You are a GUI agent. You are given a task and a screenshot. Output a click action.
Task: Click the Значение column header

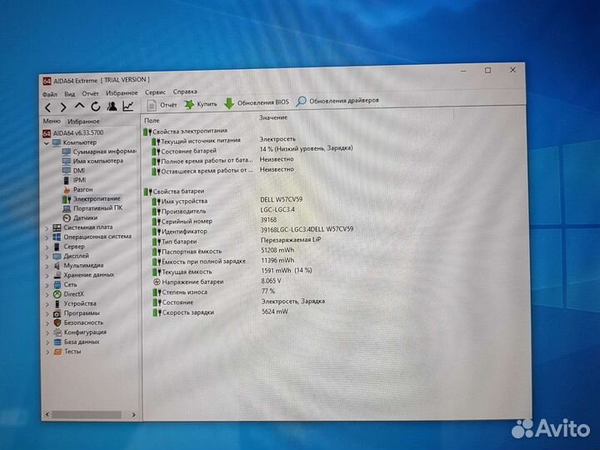[x=273, y=117]
